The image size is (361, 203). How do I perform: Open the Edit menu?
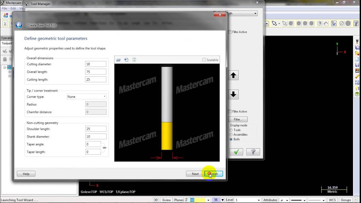tap(13, 8)
